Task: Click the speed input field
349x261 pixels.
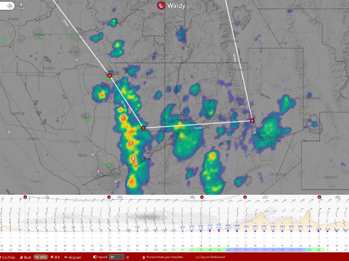Action: 117,257
